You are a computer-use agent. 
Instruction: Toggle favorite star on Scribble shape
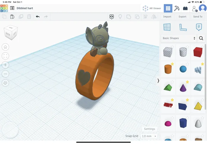pyautogui.click(x=203, y=64)
